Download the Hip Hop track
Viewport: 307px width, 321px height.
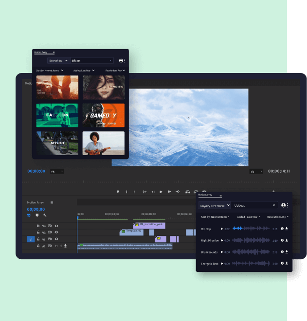point(287,229)
